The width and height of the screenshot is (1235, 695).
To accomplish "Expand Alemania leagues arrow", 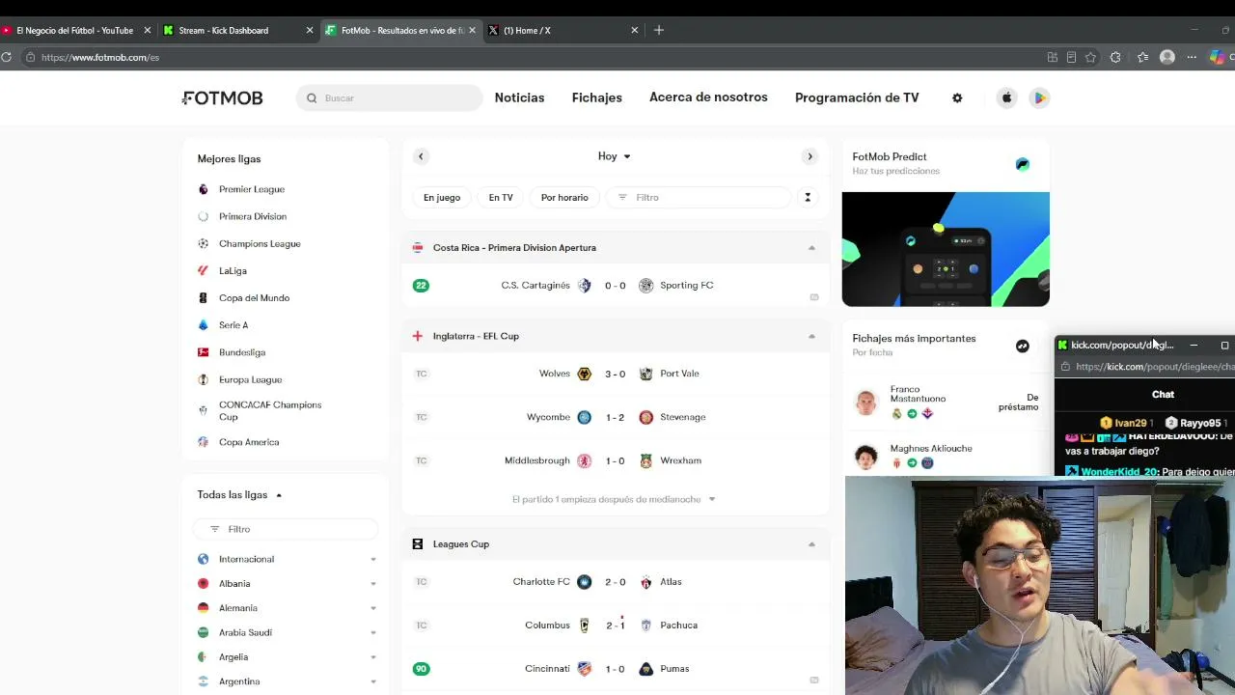I will point(373,608).
